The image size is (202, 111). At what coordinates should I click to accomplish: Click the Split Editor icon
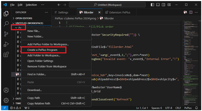(x=191, y=12)
